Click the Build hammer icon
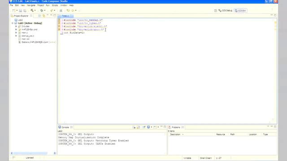The height and width of the screenshot is (161, 287). (32, 10)
